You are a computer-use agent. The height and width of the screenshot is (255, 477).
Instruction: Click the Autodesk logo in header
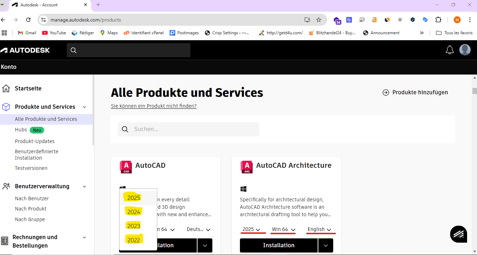(x=25, y=50)
